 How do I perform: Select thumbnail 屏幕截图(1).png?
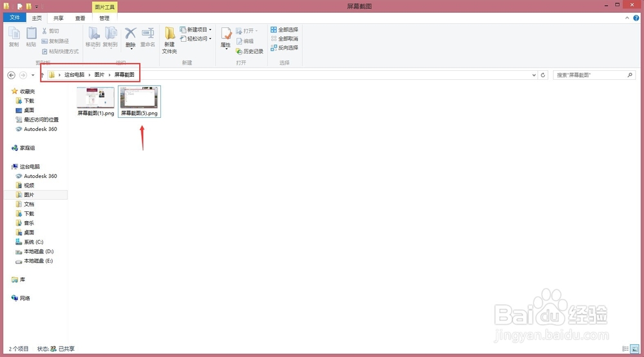(96, 101)
